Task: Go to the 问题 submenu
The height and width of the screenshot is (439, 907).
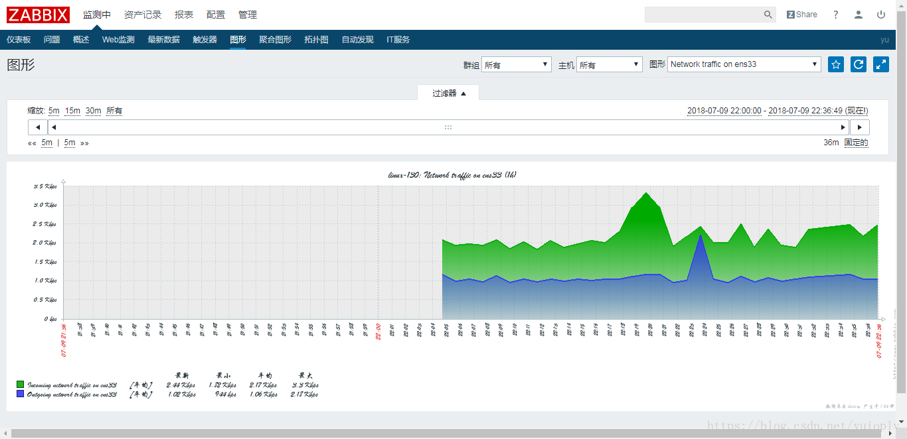Action: (x=52, y=40)
